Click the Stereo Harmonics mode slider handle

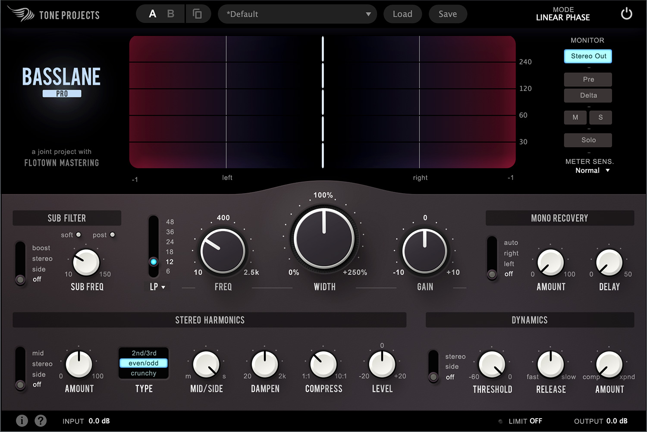tap(20, 384)
